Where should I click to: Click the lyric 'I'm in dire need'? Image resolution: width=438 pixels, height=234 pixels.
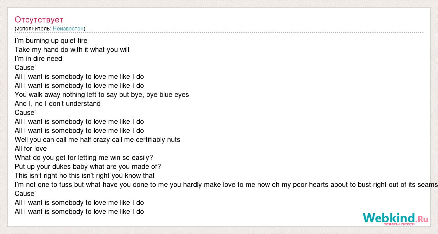tap(38, 58)
